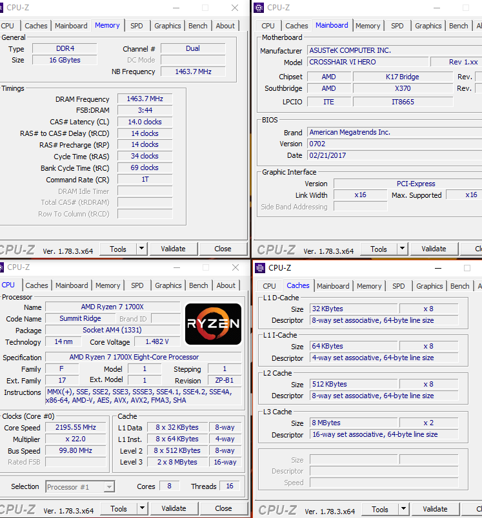Screen dimensions: 482x518
Task: Open Mainboard tab in Memory window
Action: pyautogui.click(x=71, y=26)
